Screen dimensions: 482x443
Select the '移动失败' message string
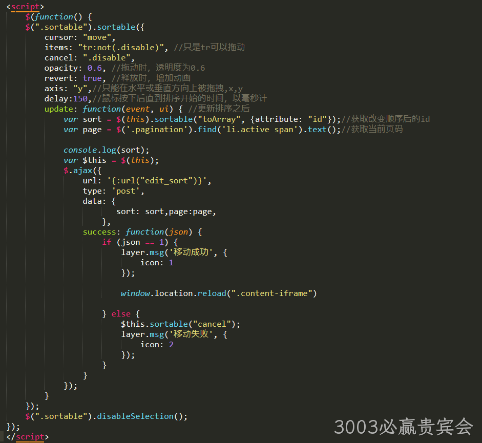[191, 334]
